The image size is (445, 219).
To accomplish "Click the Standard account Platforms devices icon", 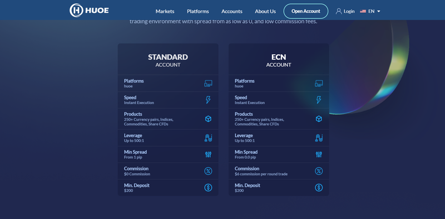I will (208, 84).
